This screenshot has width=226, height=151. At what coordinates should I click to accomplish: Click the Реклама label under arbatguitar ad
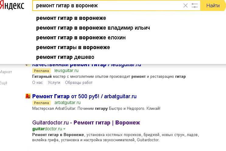tap(41, 103)
